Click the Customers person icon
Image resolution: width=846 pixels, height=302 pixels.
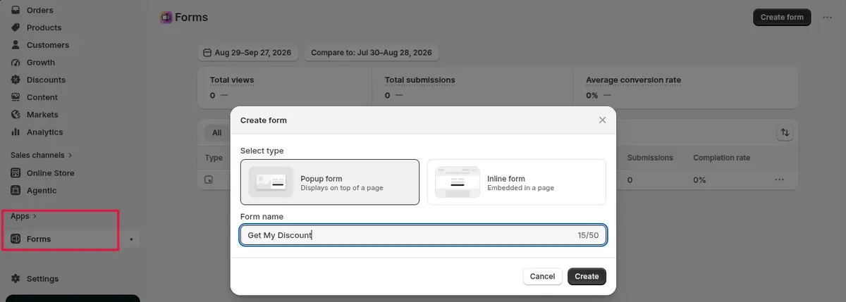[x=16, y=45]
